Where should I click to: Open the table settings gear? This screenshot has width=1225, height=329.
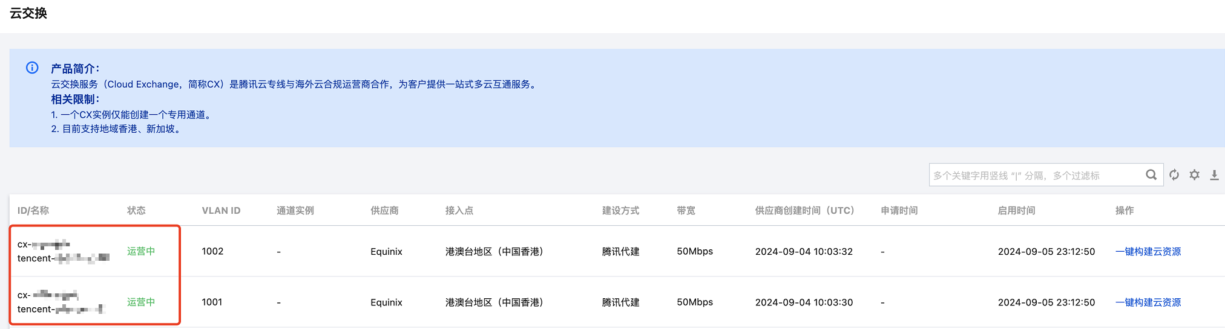click(1194, 175)
